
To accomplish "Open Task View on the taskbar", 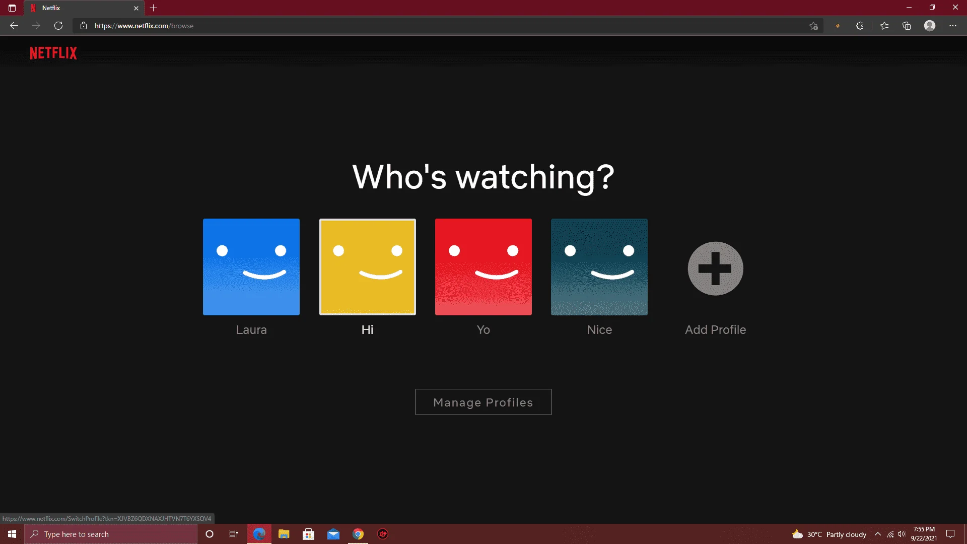I will click(234, 534).
